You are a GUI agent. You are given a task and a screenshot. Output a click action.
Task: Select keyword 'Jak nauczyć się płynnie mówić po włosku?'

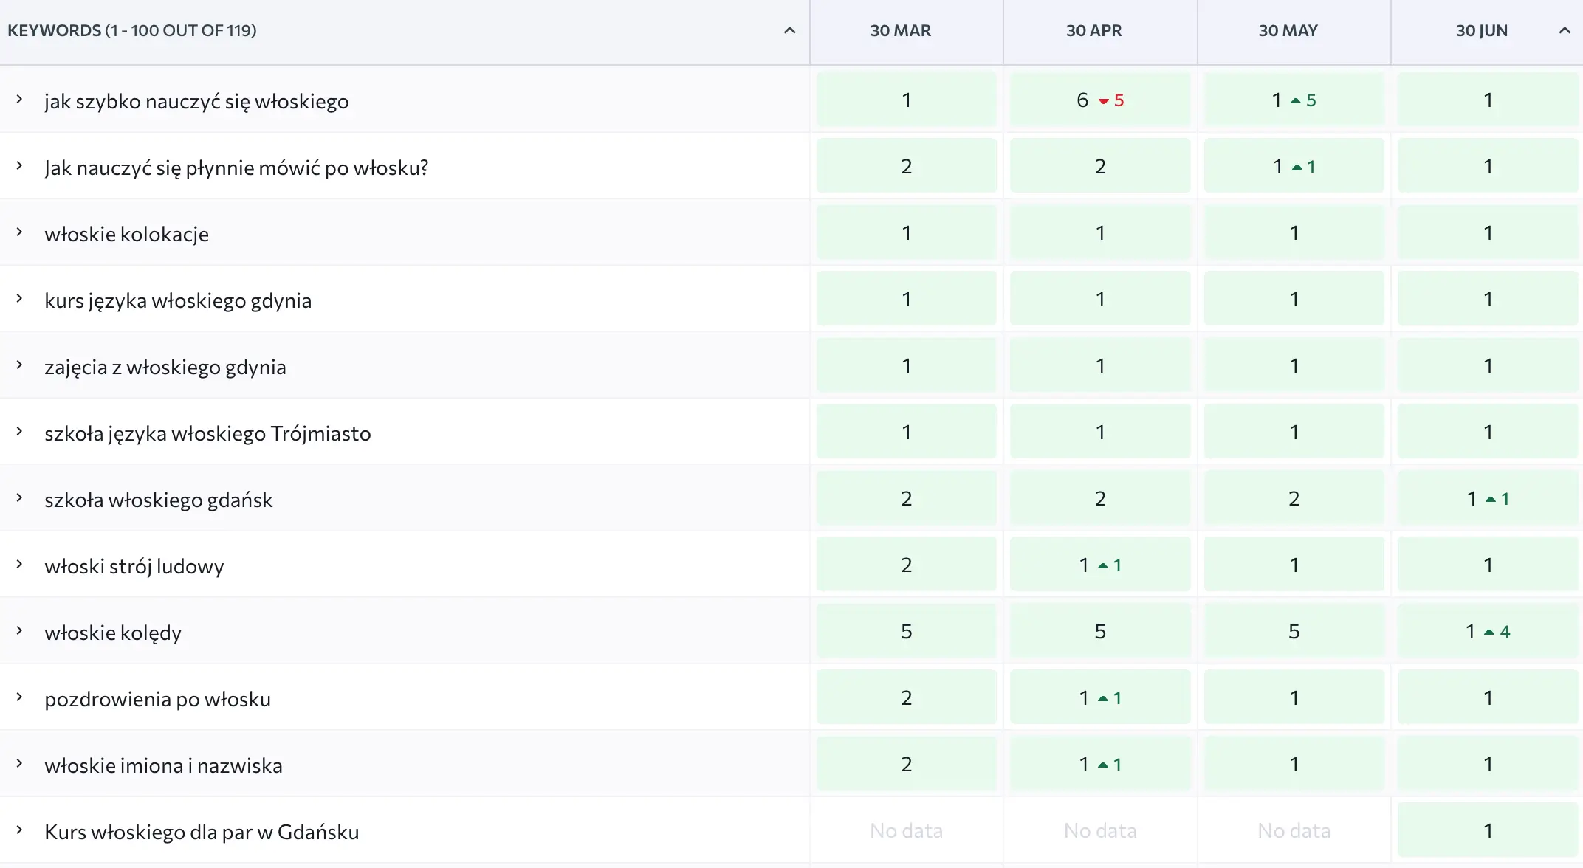point(236,168)
